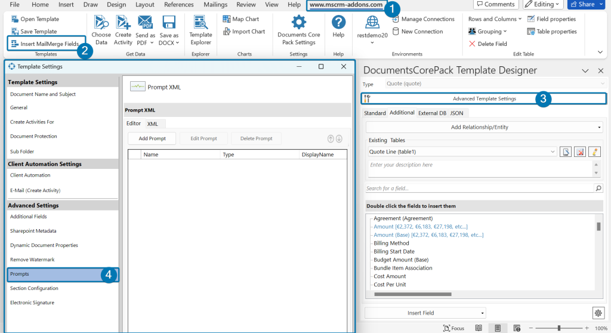Open Table properties

click(x=552, y=31)
